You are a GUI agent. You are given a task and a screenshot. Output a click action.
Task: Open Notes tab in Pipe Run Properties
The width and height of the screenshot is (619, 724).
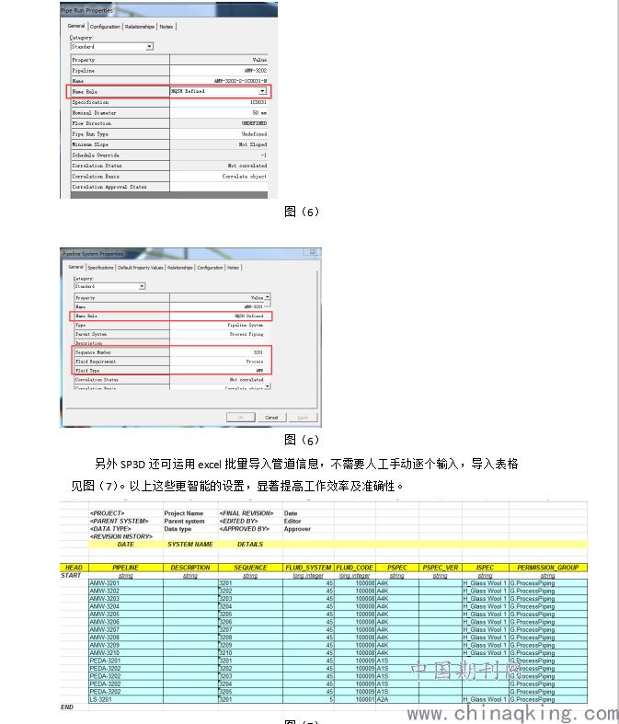(166, 27)
